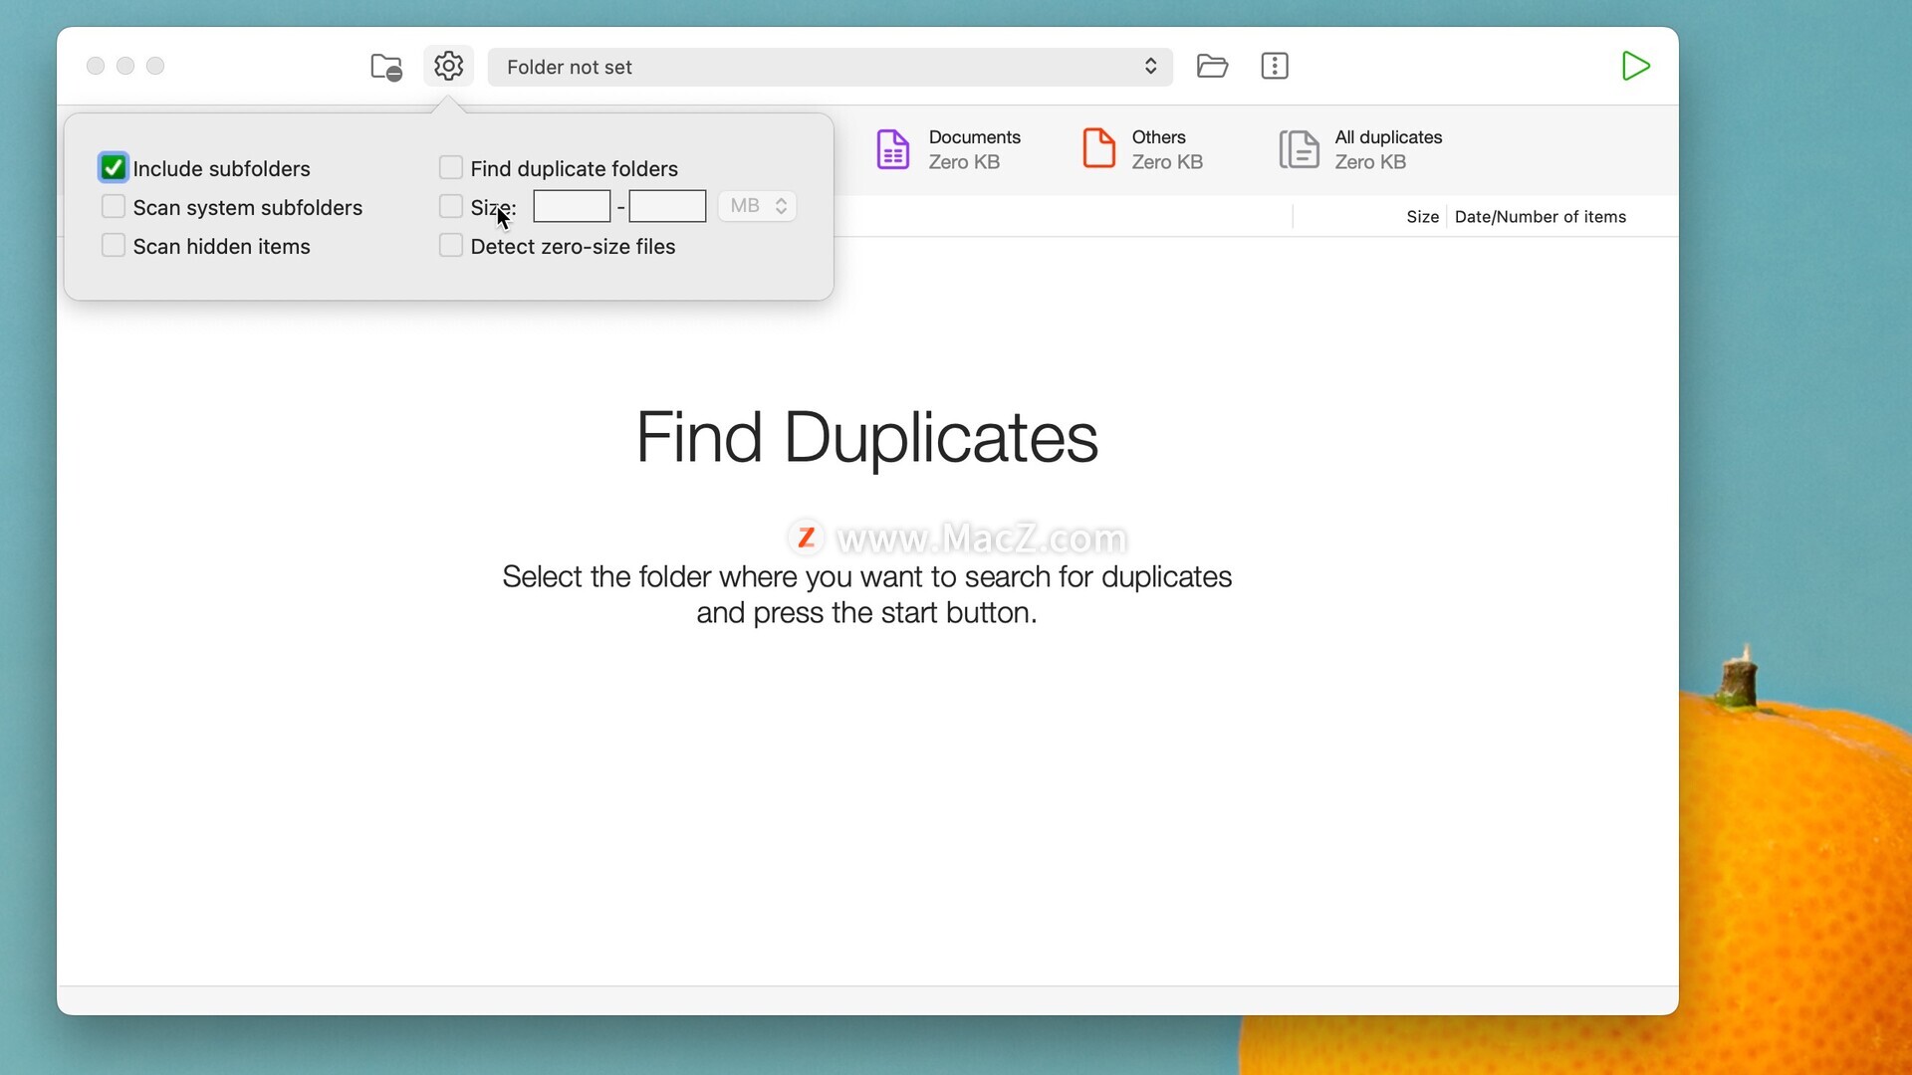
Task: Open the Folder not set dropdown
Action: [x=830, y=67]
